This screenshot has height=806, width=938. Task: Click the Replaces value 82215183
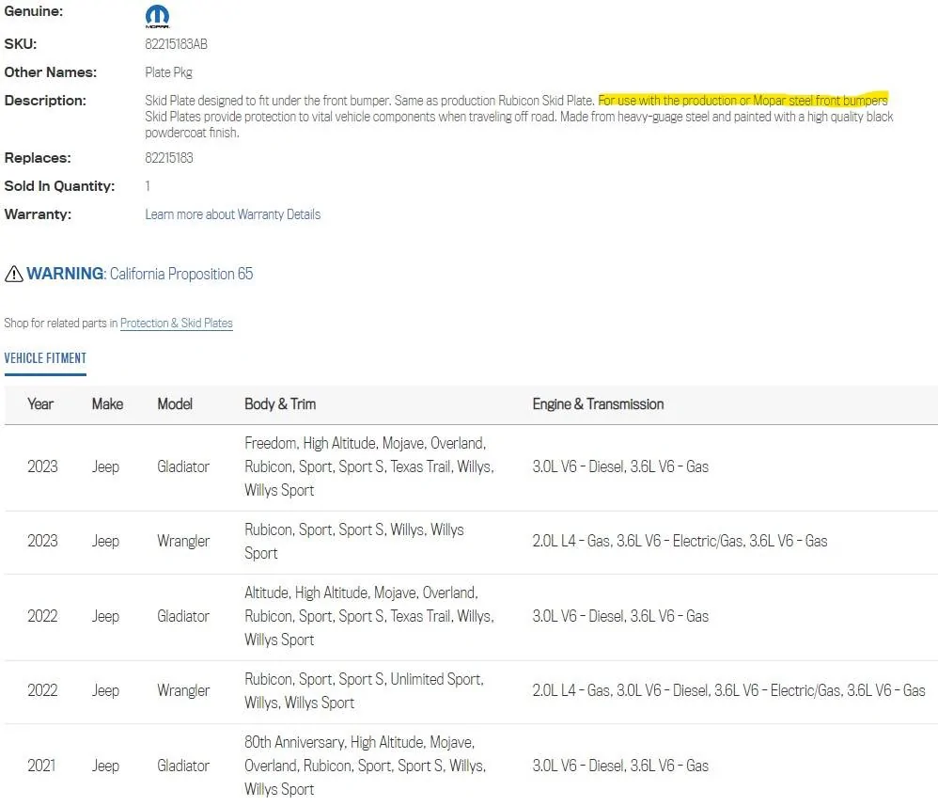169,158
